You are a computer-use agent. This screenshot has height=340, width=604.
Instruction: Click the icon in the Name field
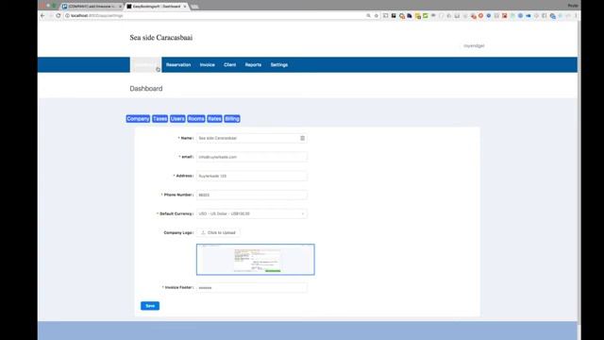coord(302,138)
